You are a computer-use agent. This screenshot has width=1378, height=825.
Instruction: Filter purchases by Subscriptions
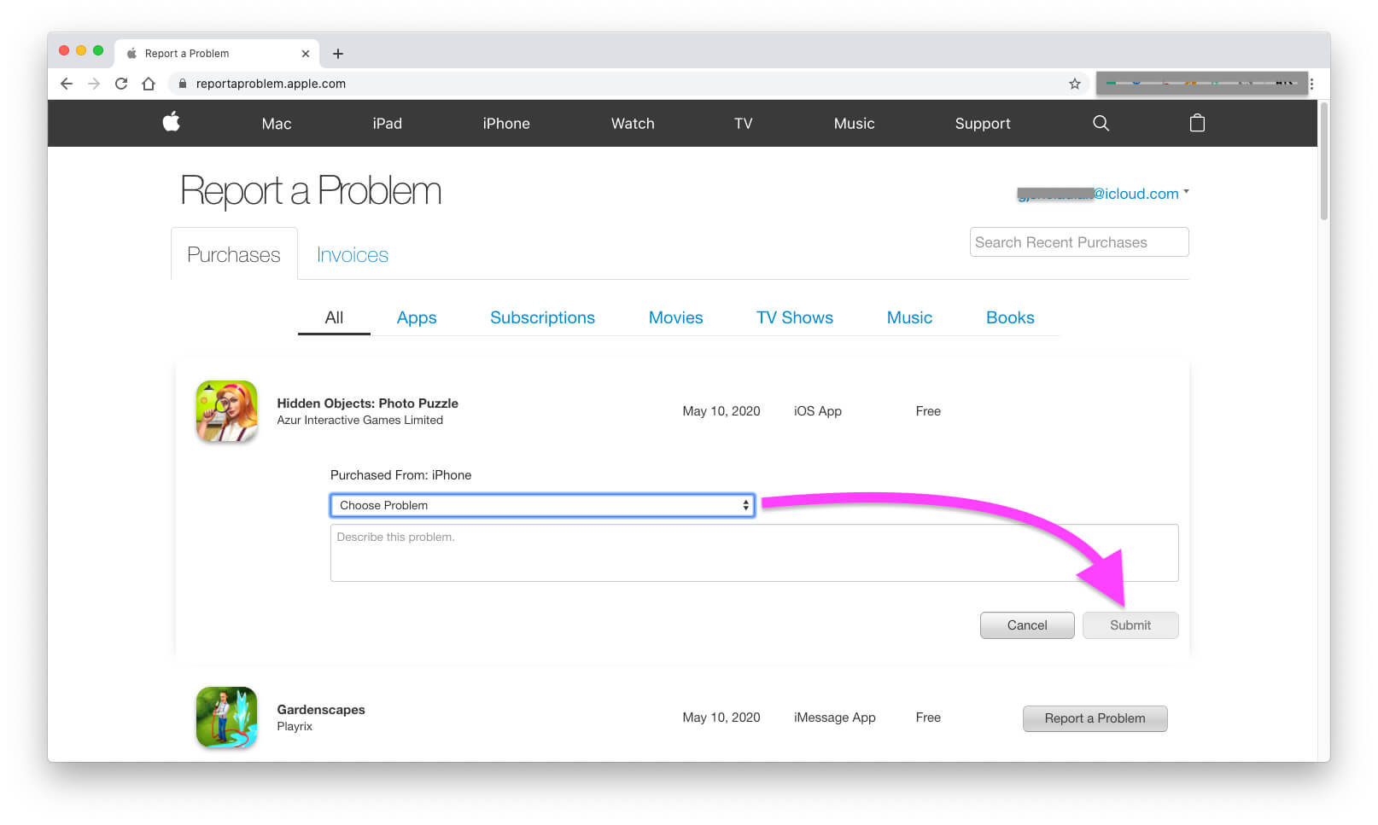[542, 317]
